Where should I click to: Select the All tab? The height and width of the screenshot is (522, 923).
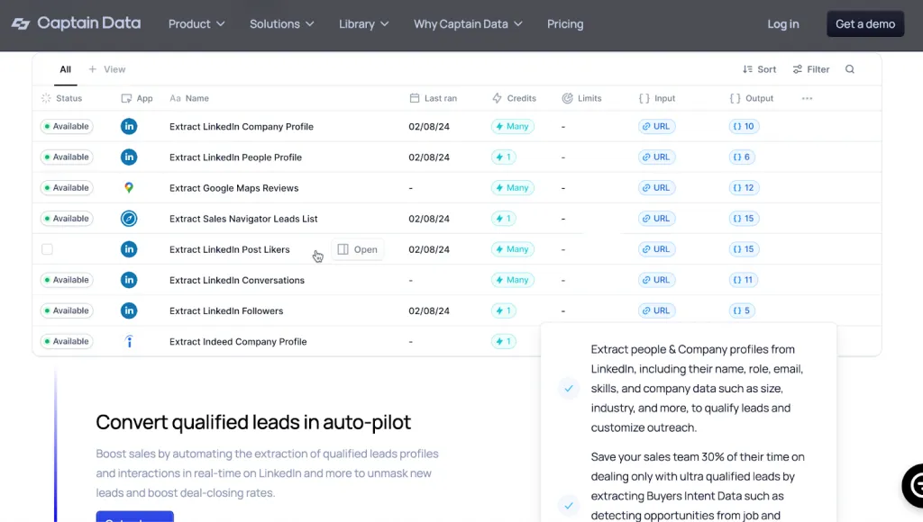[x=65, y=69]
